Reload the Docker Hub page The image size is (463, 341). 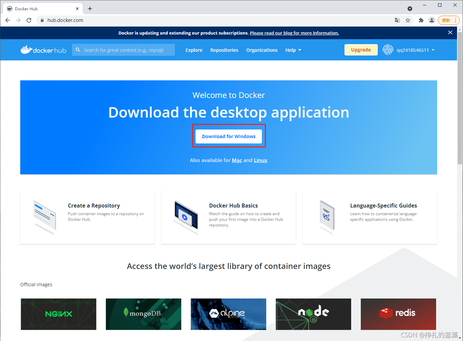point(29,20)
